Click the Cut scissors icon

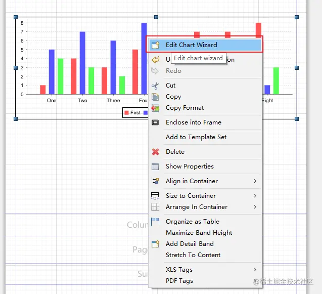pyautogui.click(x=155, y=86)
